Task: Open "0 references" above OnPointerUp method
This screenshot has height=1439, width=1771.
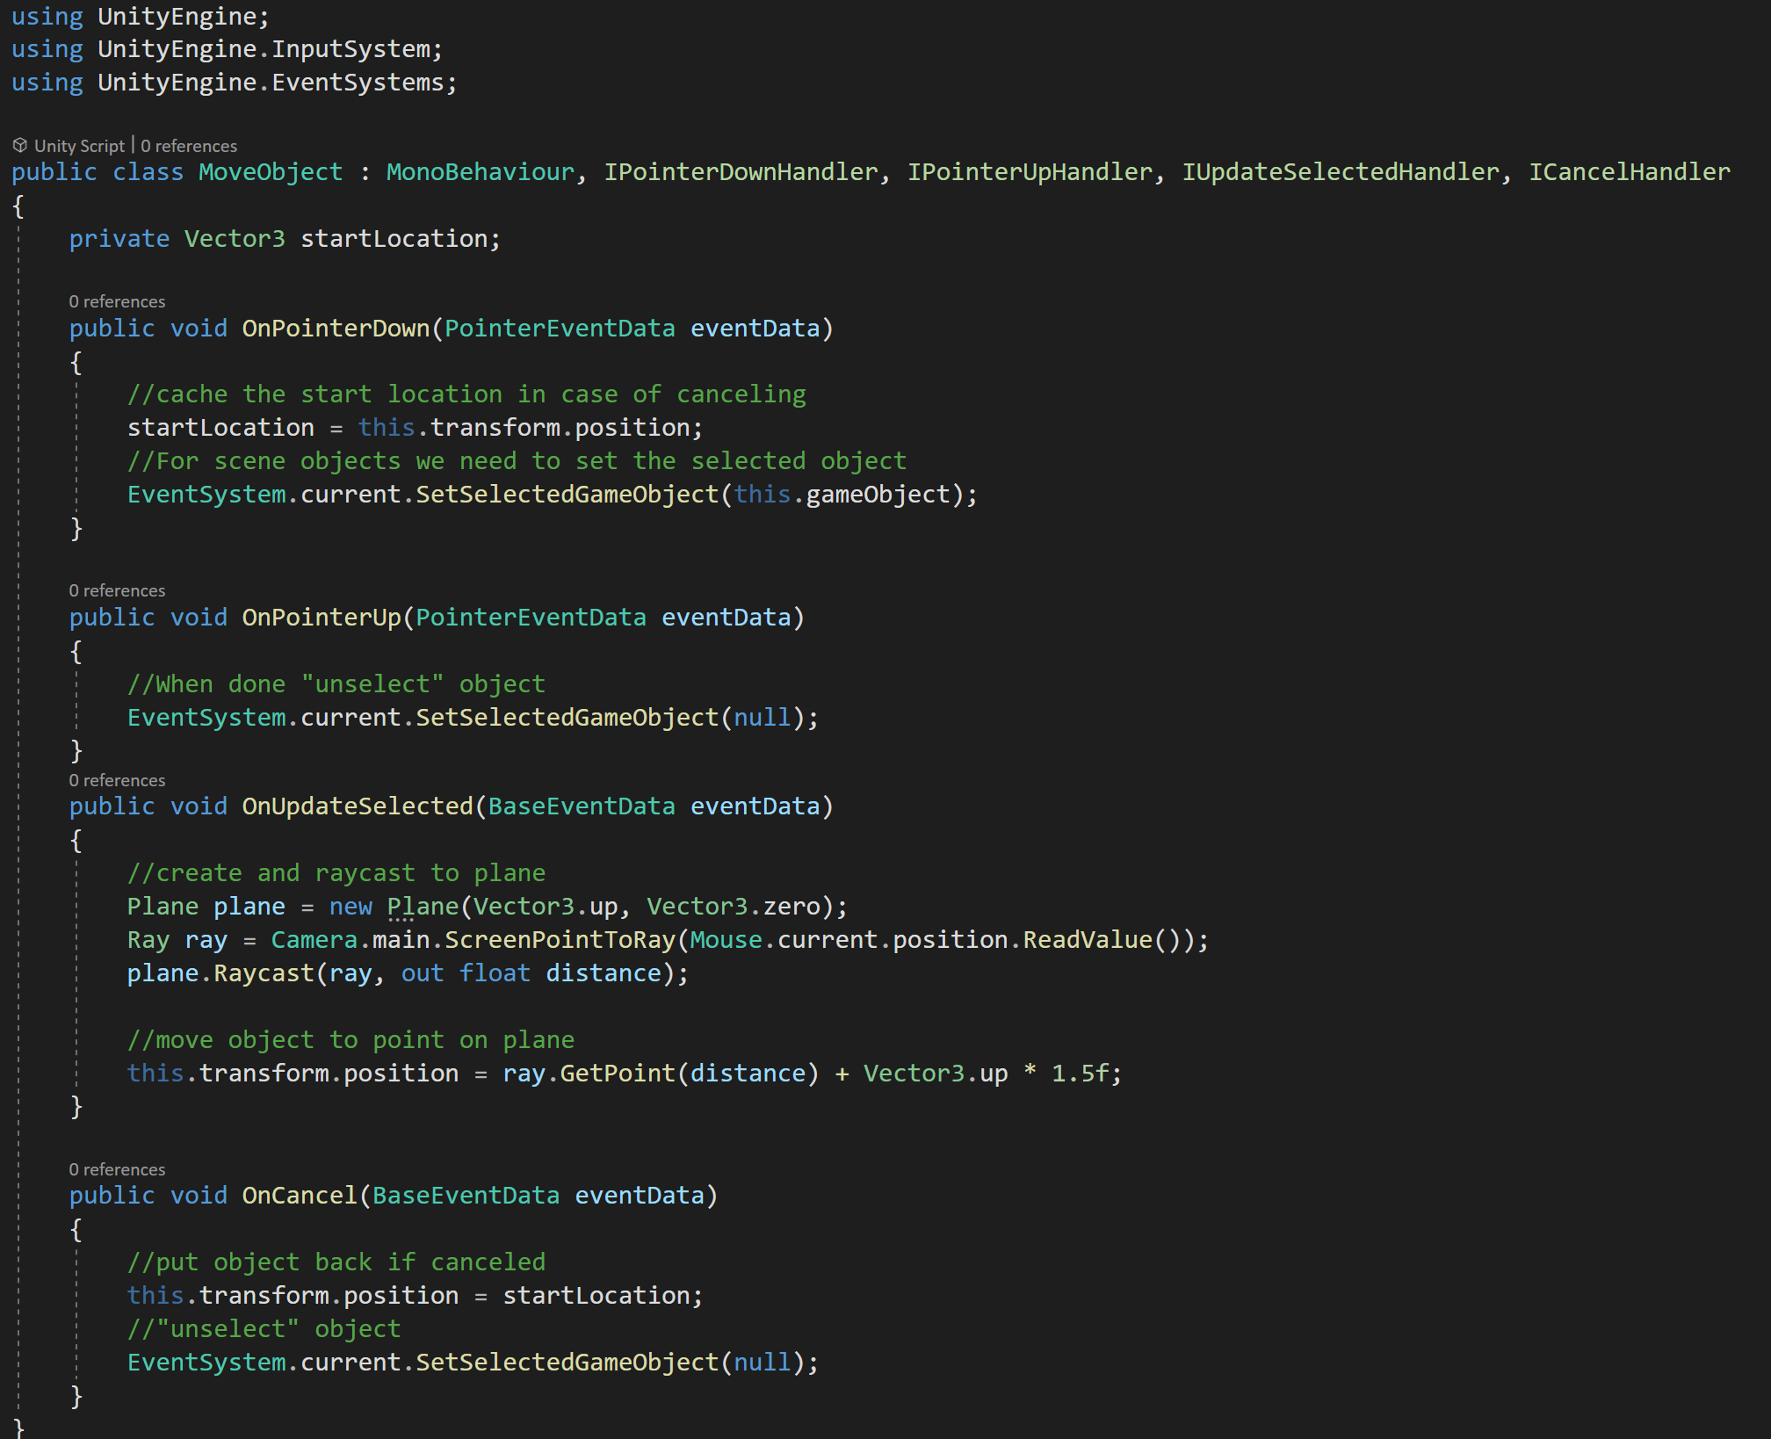Action: (x=117, y=589)
